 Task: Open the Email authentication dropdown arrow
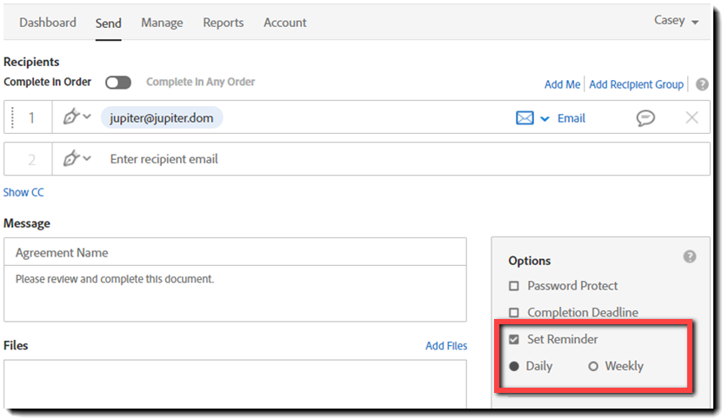(x=545, y=119)
